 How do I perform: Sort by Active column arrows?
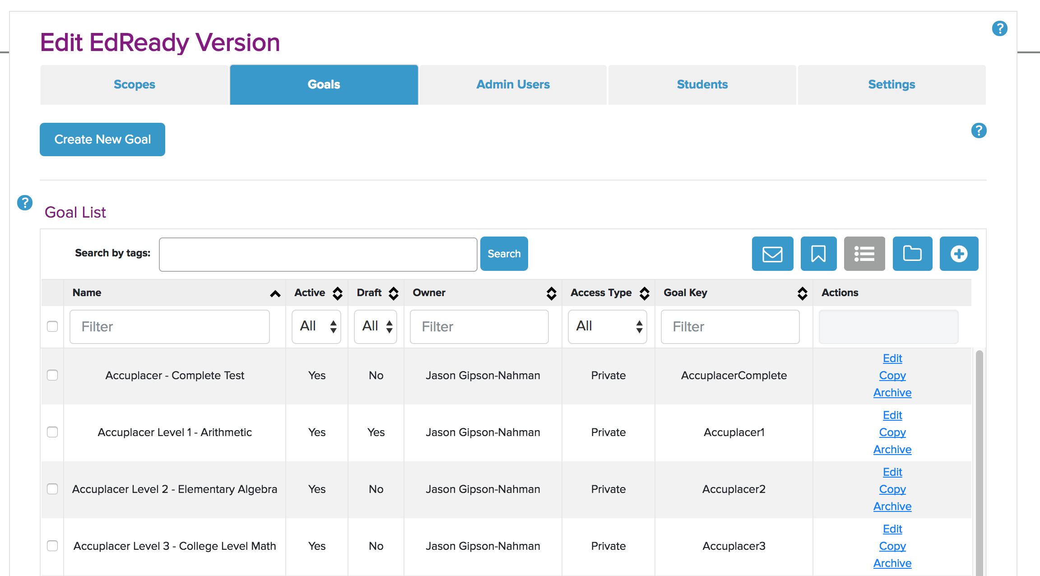338,293
